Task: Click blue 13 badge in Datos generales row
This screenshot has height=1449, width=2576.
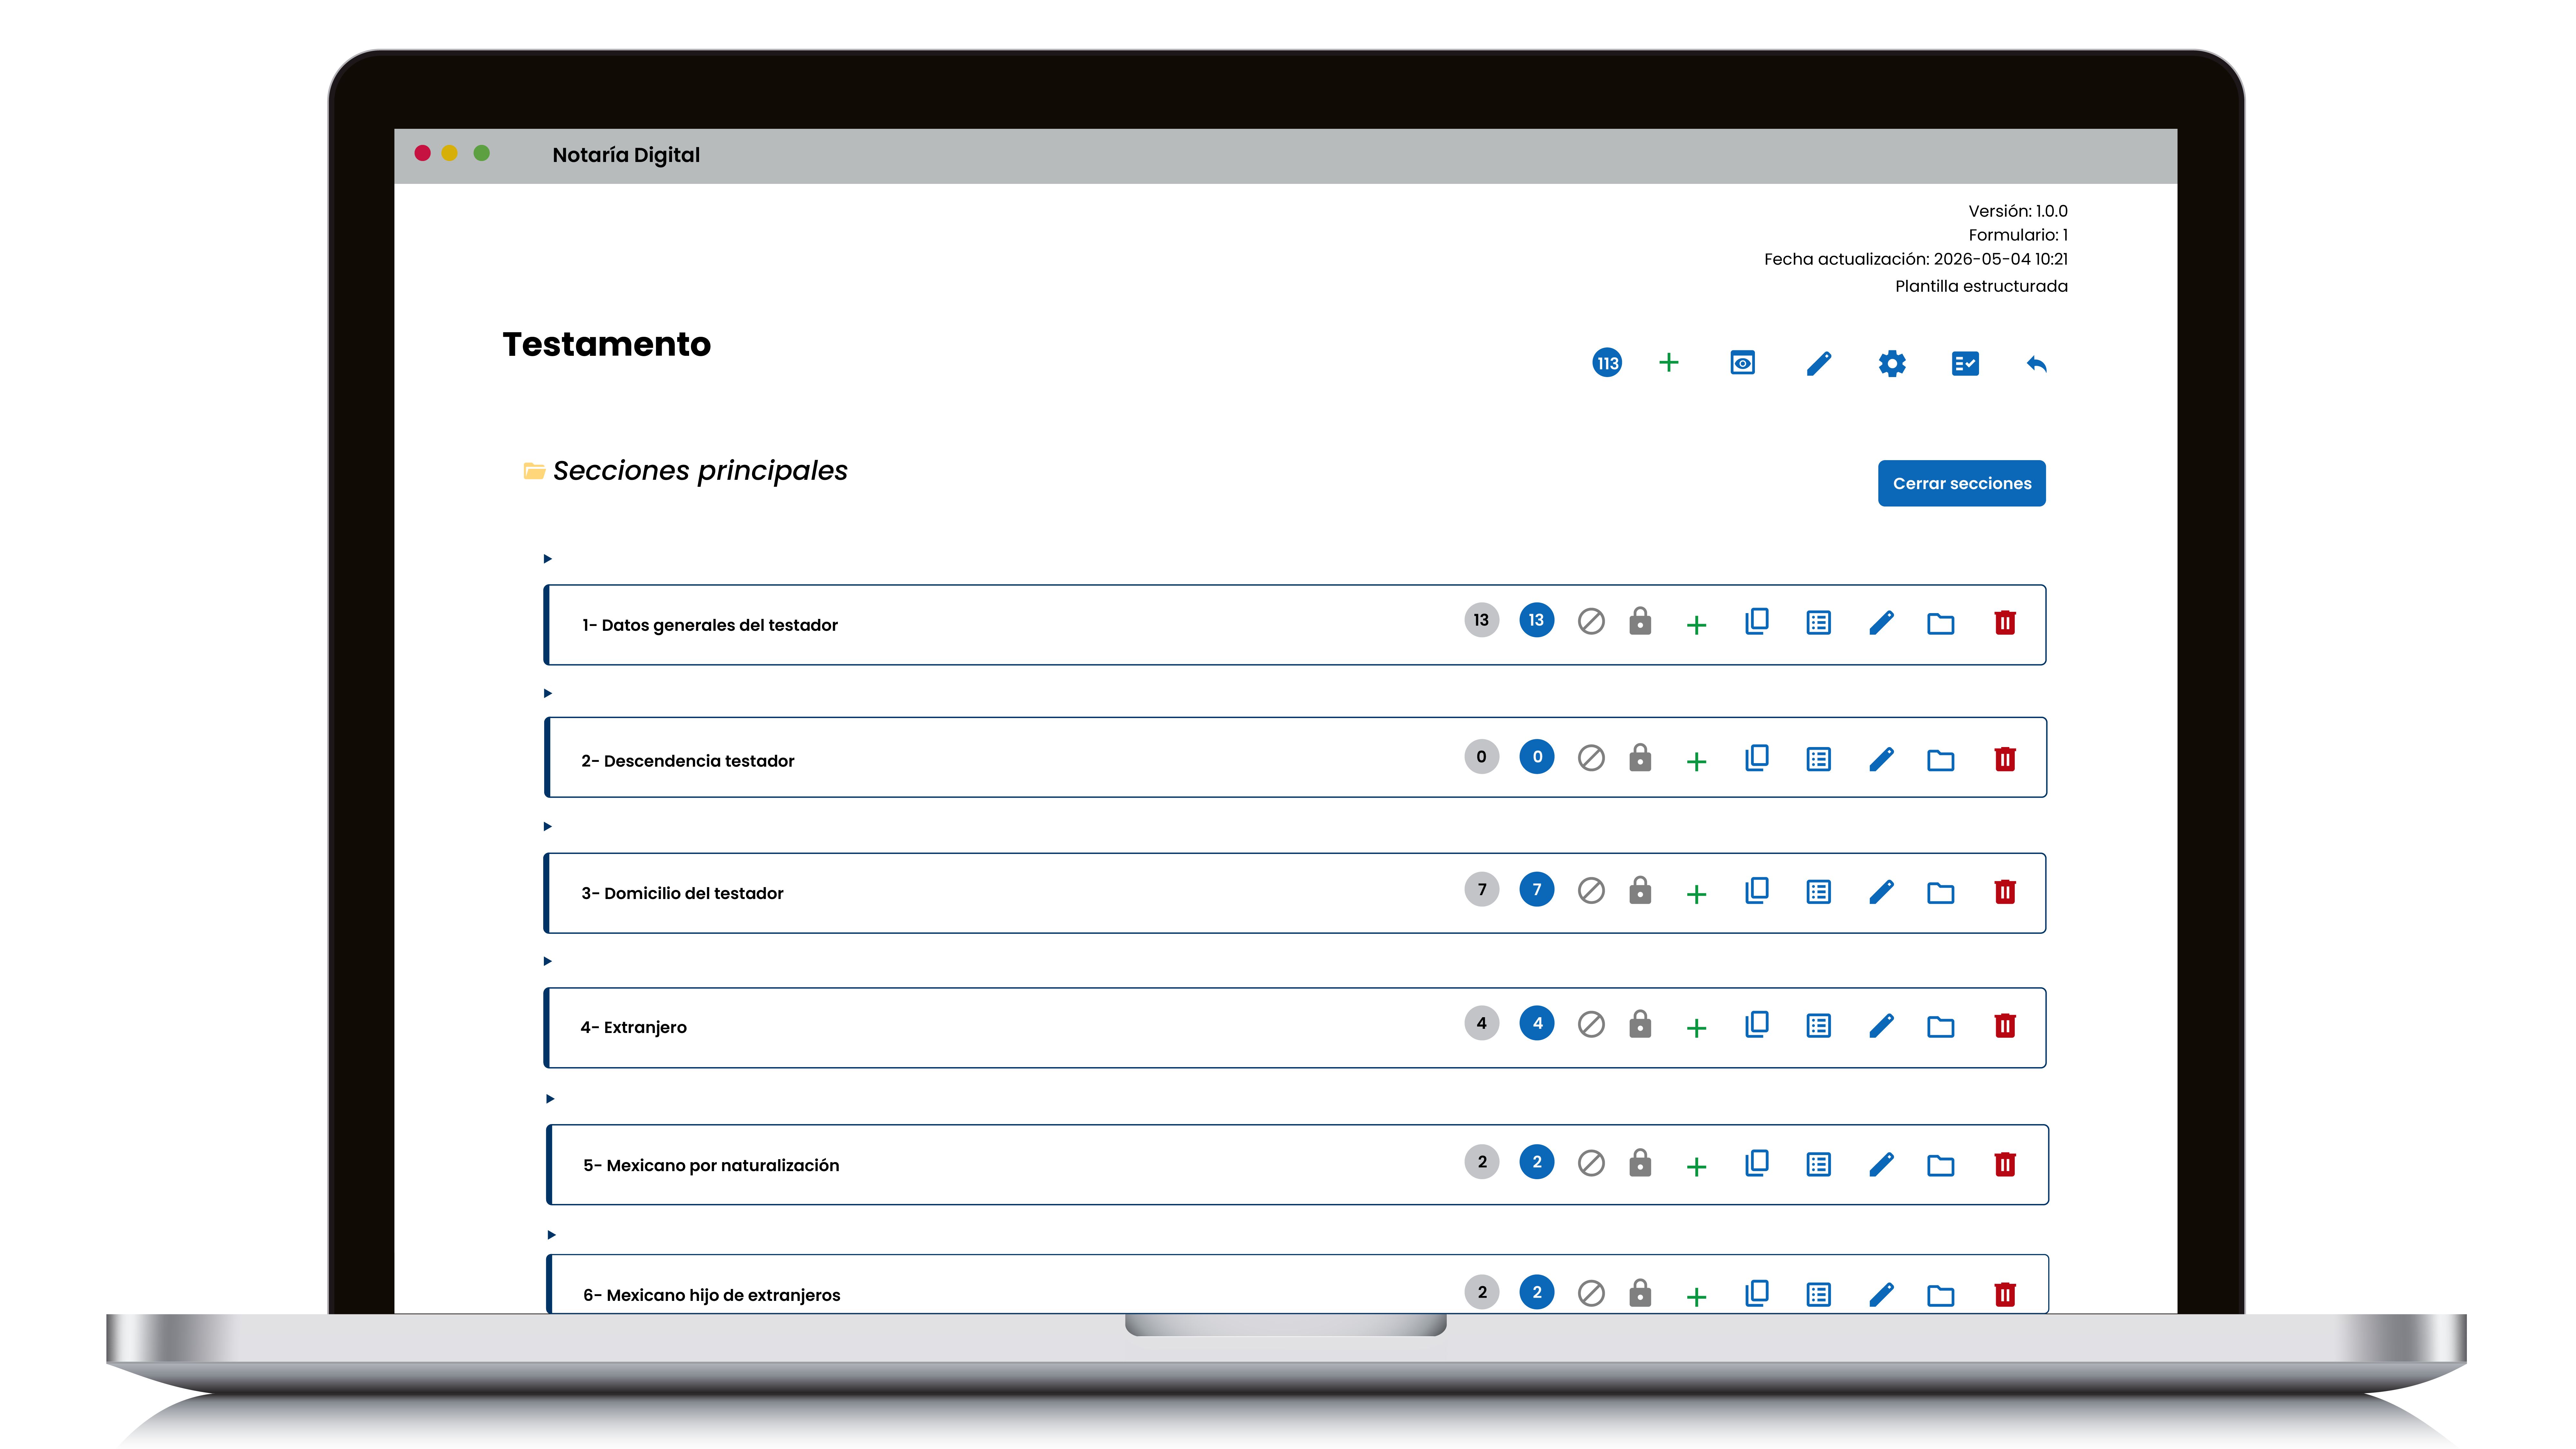Action: 1537,620
